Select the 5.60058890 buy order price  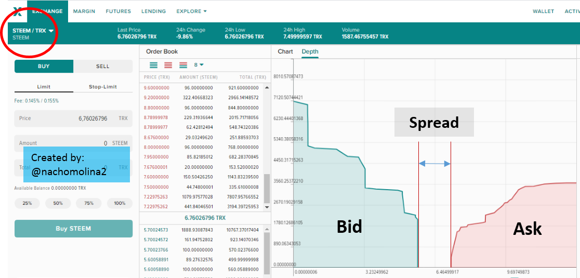[156, 270]
